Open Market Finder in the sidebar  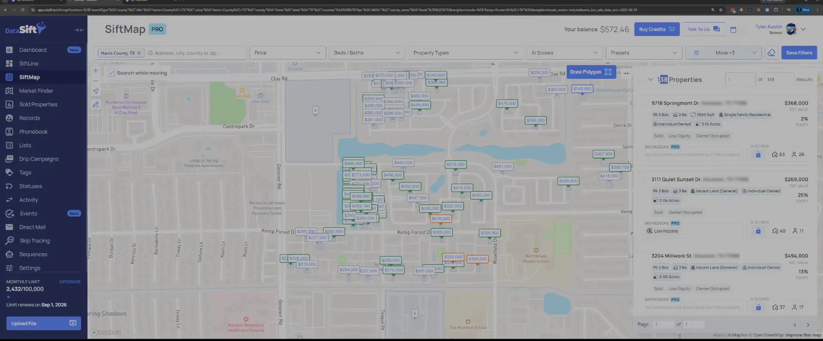tap(36, 91)
